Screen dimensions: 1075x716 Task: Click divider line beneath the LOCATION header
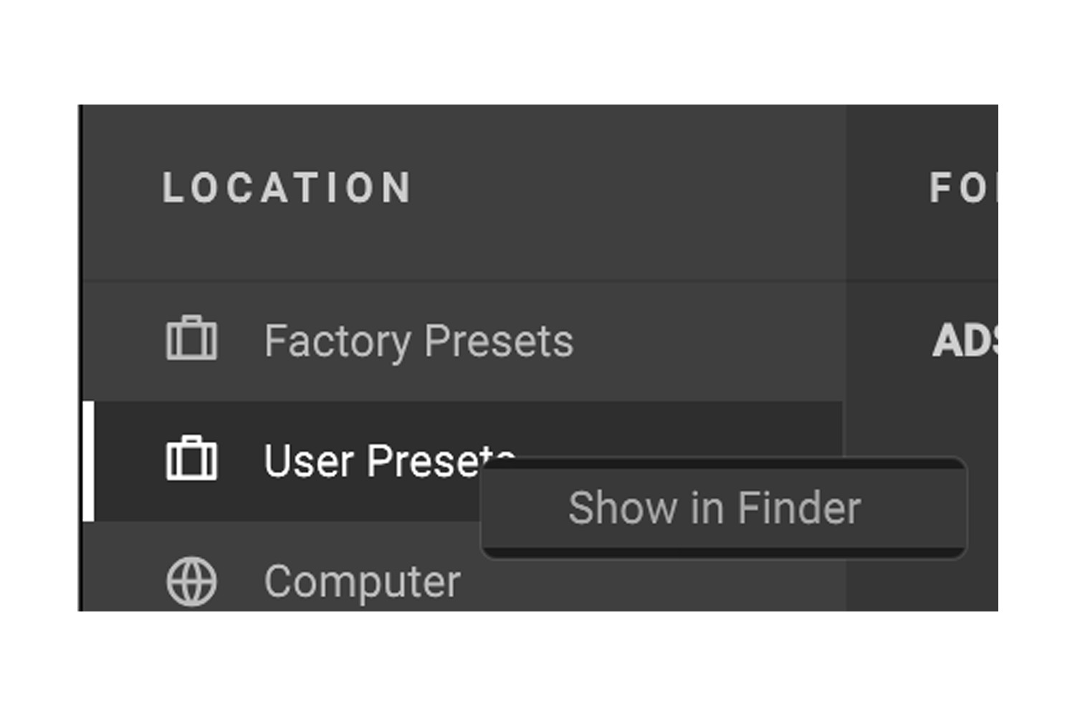tap(459, 281)
